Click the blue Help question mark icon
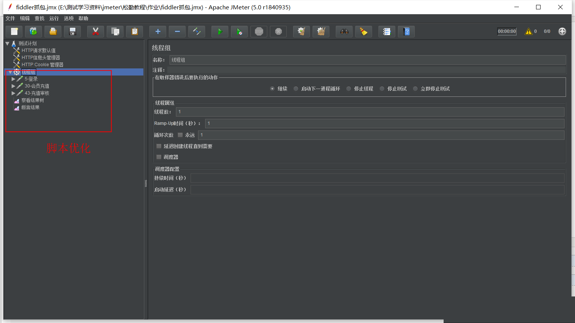This screenshot has width=575, height=323. [407, 32]
